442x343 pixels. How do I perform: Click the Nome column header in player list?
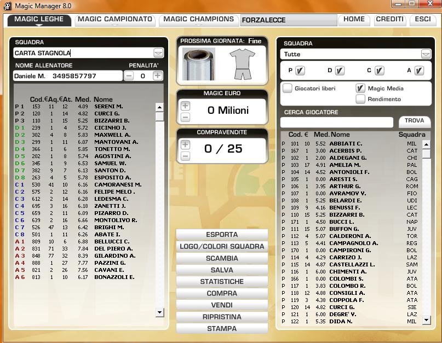tap(340, 135)
